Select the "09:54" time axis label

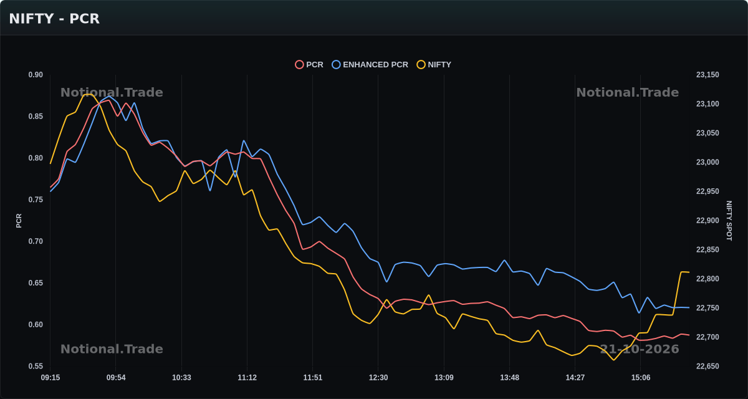point(116,378)
